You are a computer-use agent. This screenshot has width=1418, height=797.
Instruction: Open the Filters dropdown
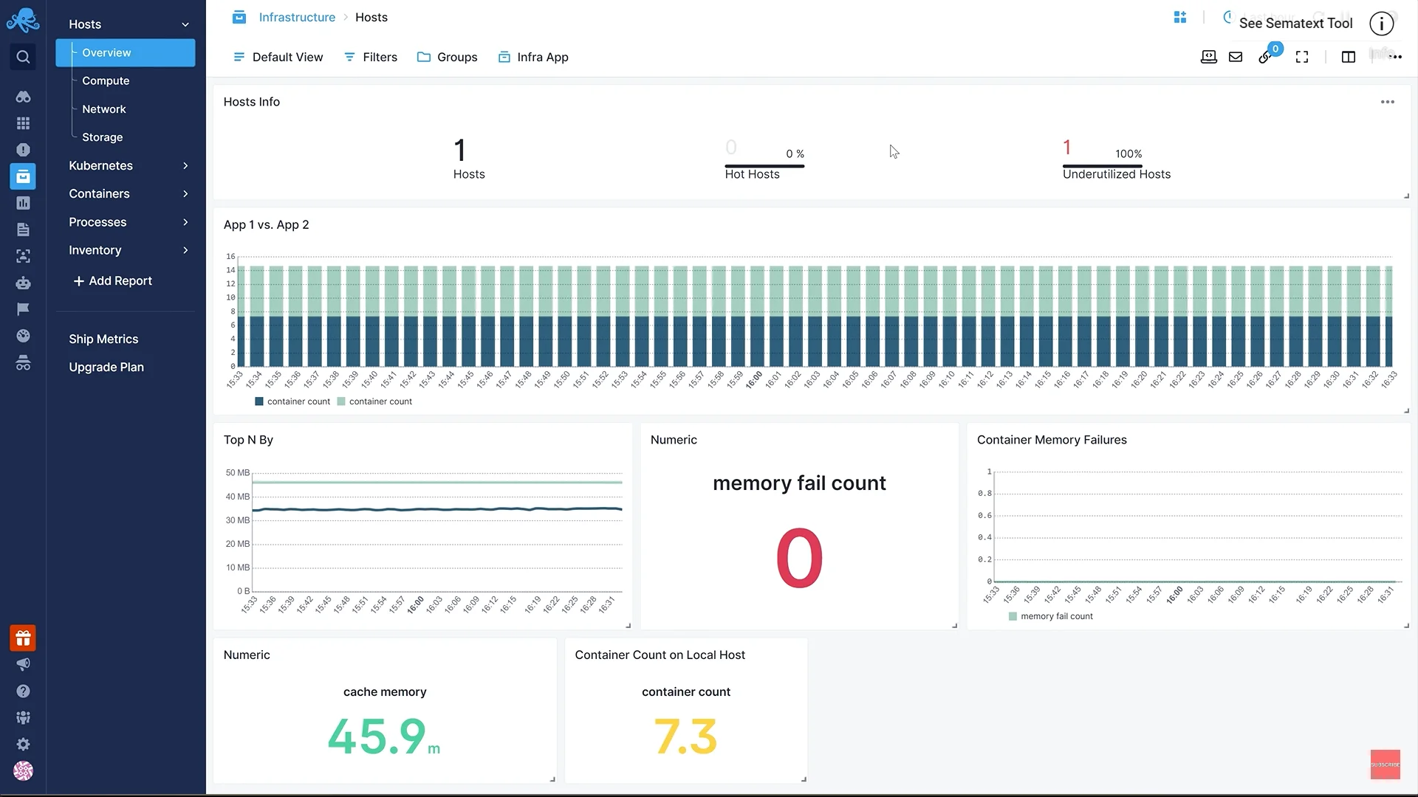point(371,57)
